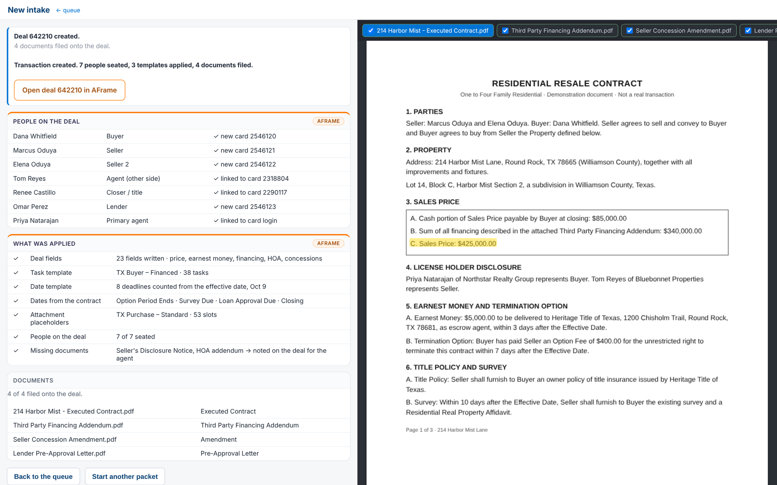Click checkmark before new card 2546121
The width and height of the screenshot is (777, 485).
tap(216, 151)
